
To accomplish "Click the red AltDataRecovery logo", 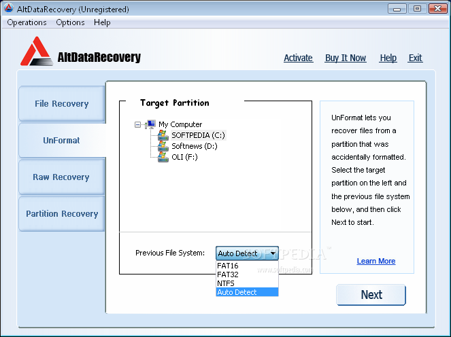I will [x=37, y=51].
